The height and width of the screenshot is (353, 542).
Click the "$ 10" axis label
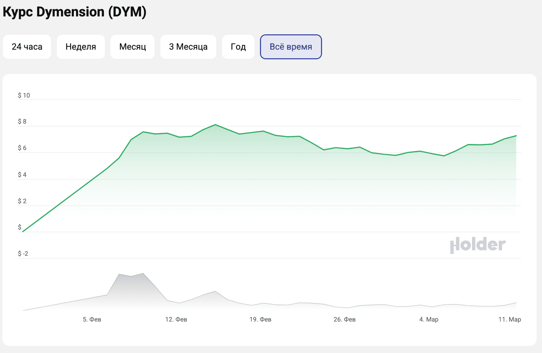[24, 95]
